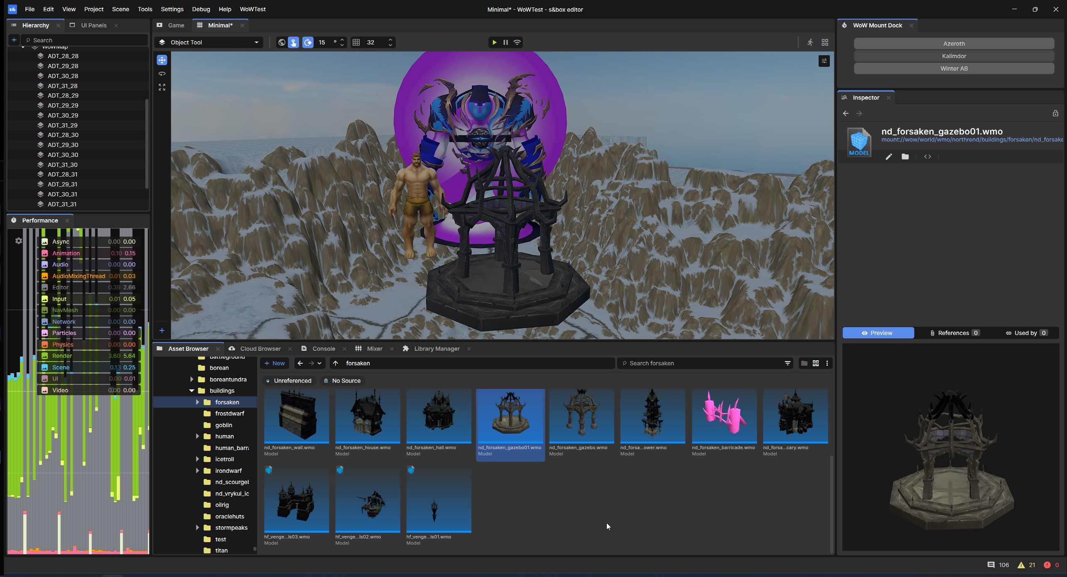
Task: Click pencil edit icon in Inspector
Action: pos(889,156)
